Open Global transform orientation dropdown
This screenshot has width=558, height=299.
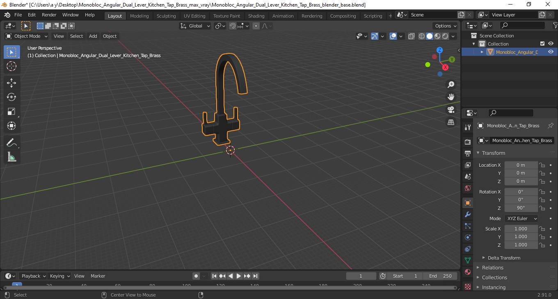(195, 26)
